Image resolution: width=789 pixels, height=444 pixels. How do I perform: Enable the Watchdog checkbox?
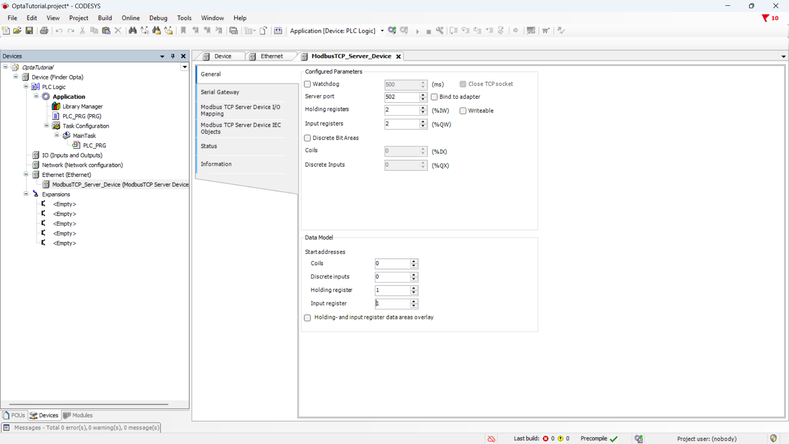click(307, 84)
